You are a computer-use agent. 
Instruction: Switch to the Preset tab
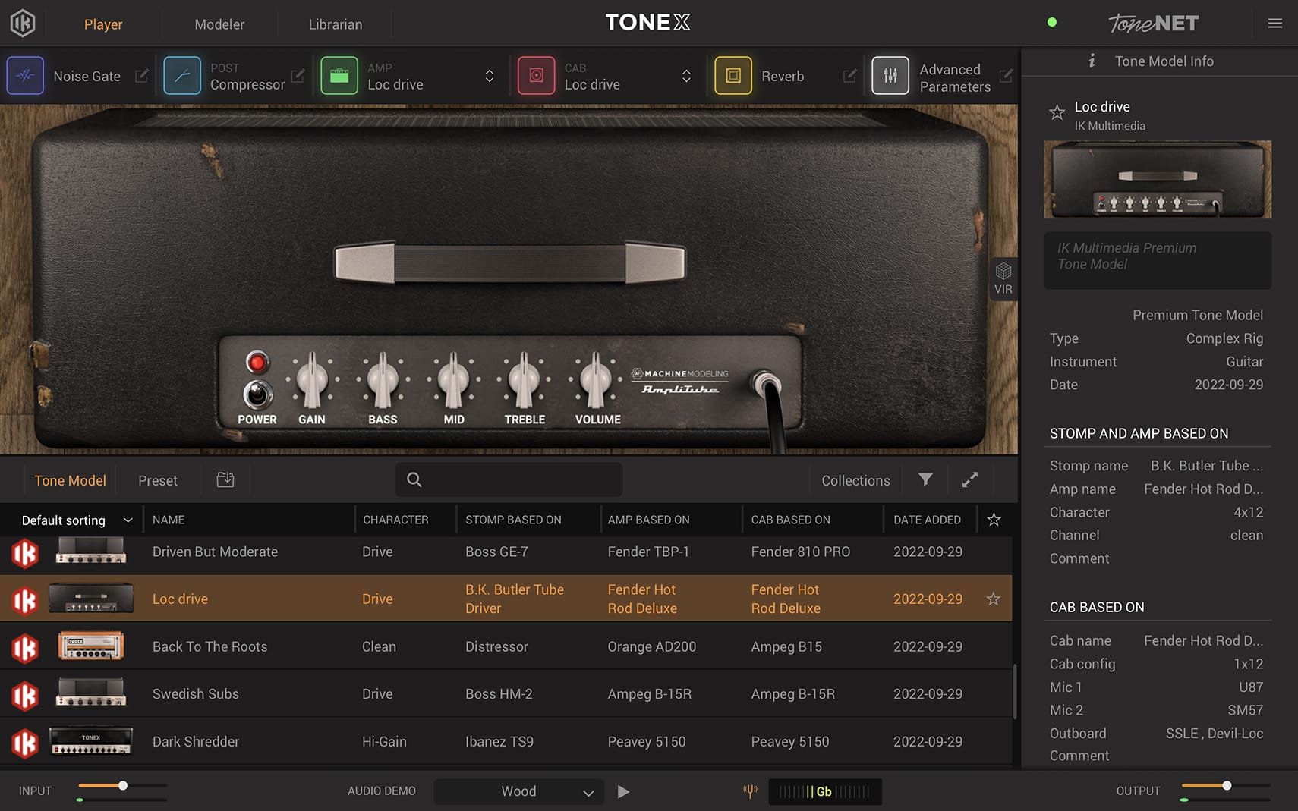(x=157, y=479)
